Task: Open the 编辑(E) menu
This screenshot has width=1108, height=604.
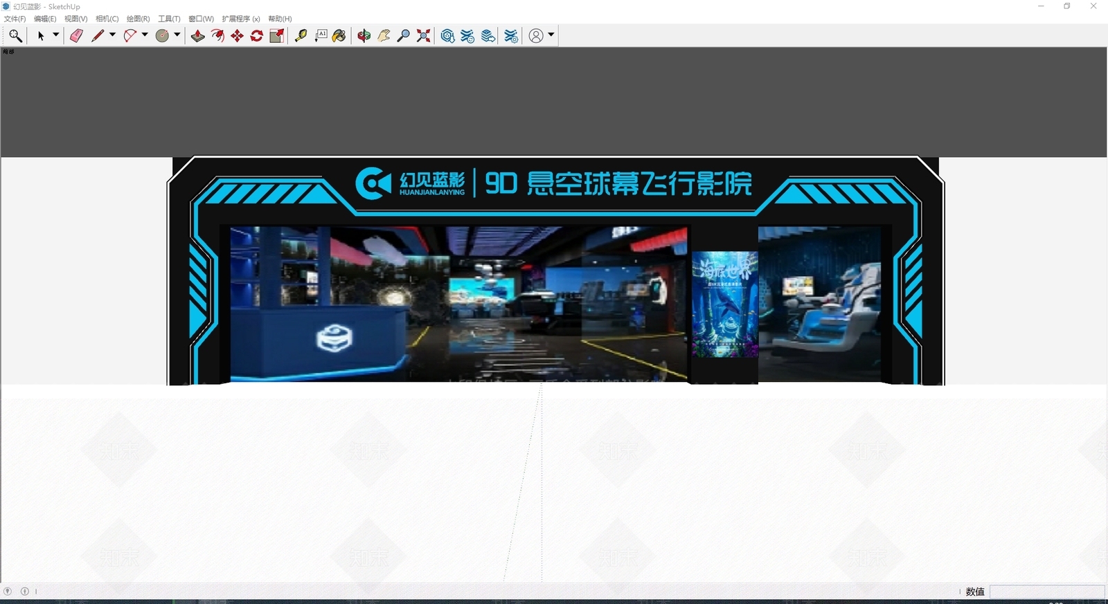Action: click(x=45, y=19)
